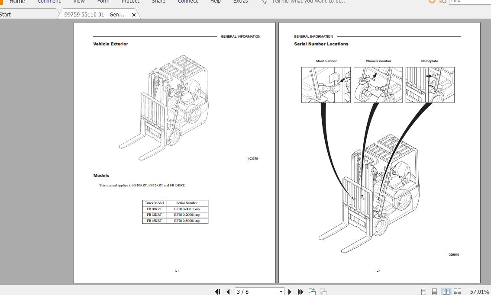Expand the Tell me what you want dropdown
The width and height of the screenshot is (491, 295).
click(308, 2)
